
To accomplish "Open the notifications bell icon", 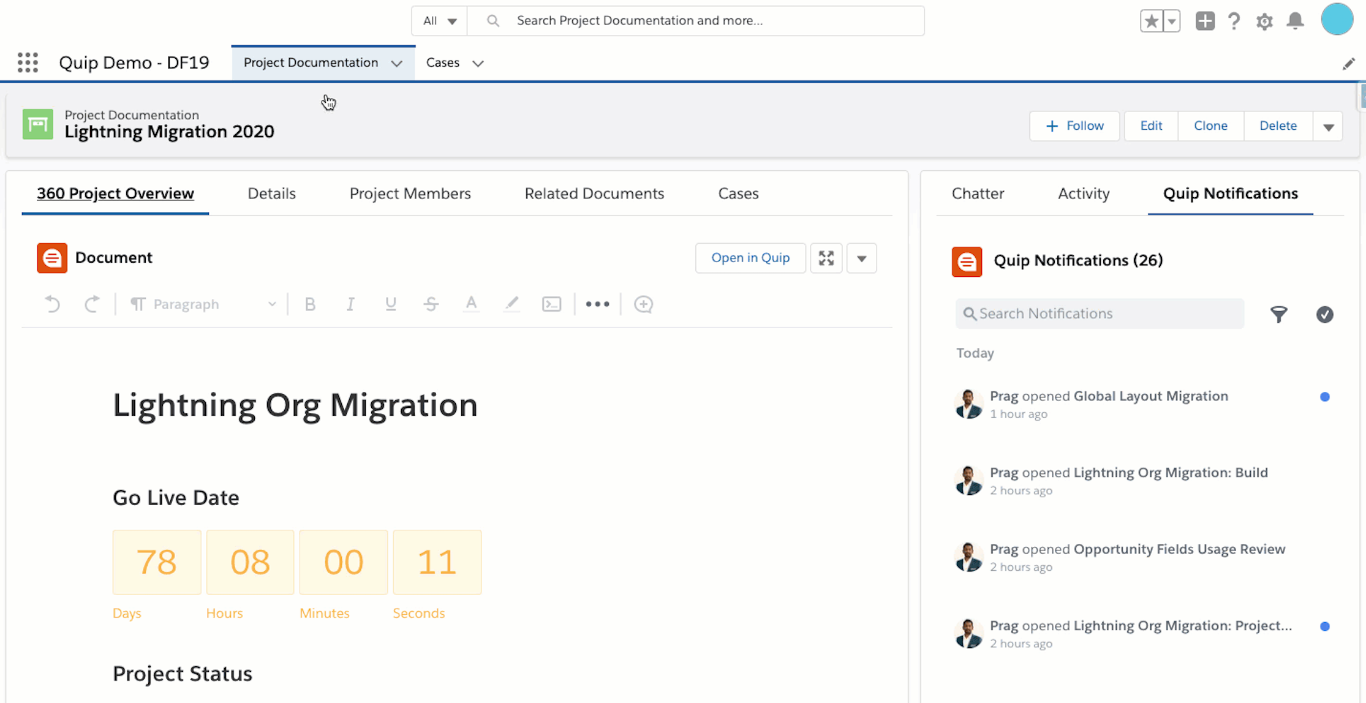I will click(1295, 21).
